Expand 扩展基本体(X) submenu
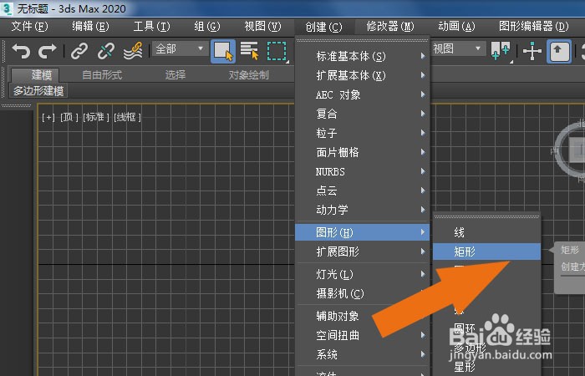 [x=362, y=75]
